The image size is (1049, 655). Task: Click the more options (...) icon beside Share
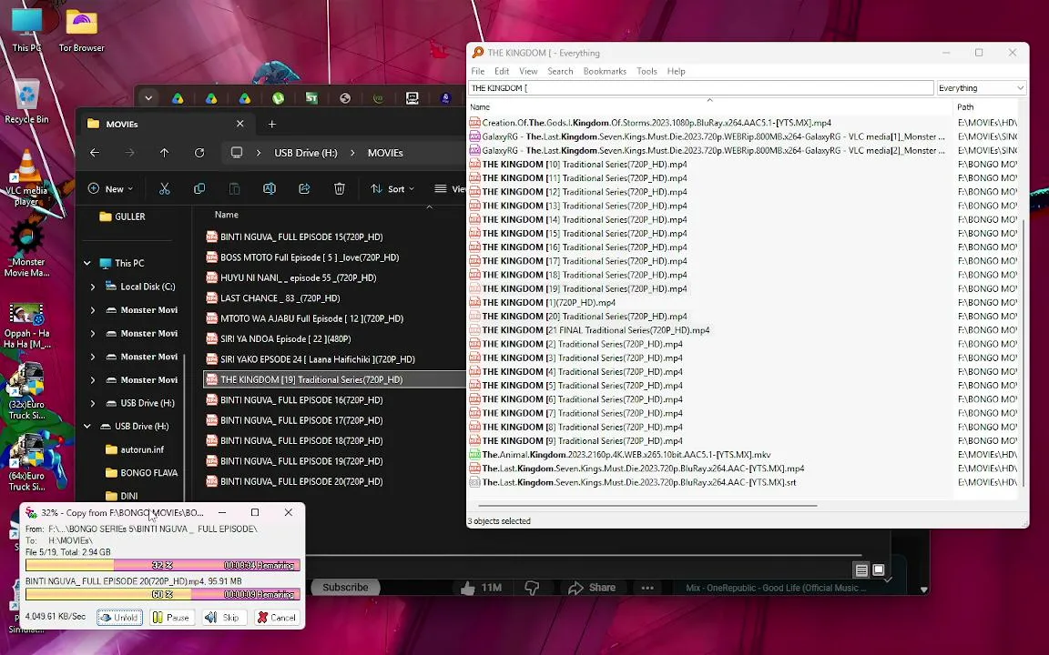coord(647,588)
